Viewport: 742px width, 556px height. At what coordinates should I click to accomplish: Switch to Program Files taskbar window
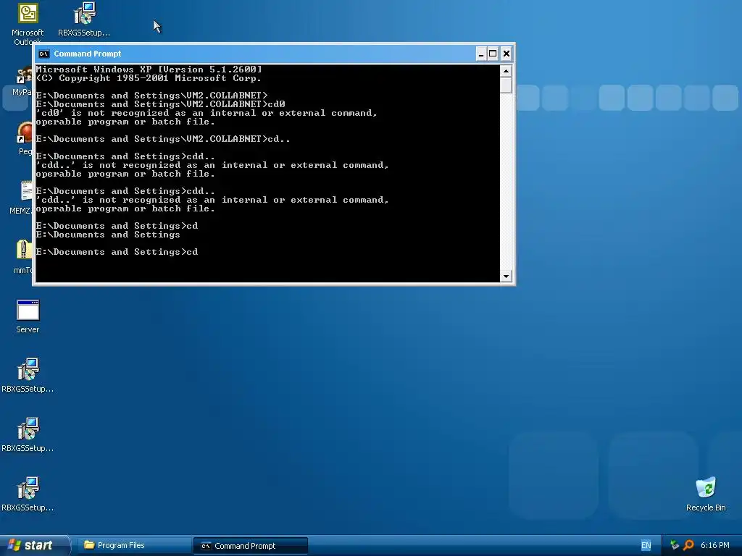(134, 546)
